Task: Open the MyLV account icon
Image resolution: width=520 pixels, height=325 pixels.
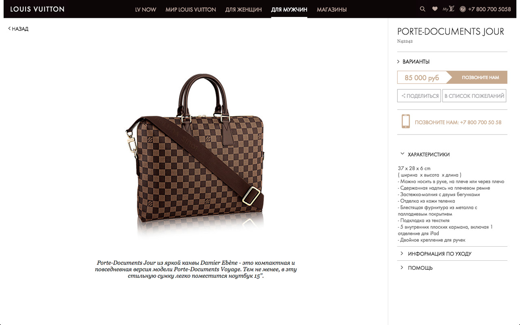Action: (448, 9)
